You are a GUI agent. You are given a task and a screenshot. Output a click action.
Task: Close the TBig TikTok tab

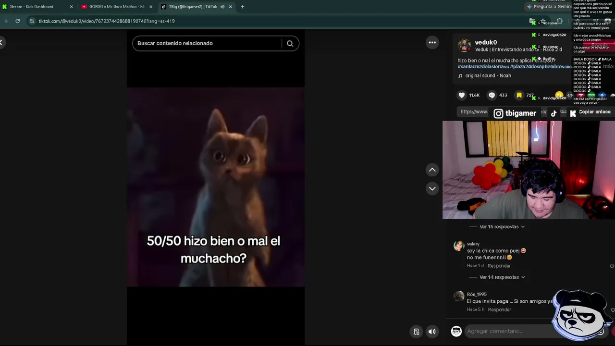(230, 7)
